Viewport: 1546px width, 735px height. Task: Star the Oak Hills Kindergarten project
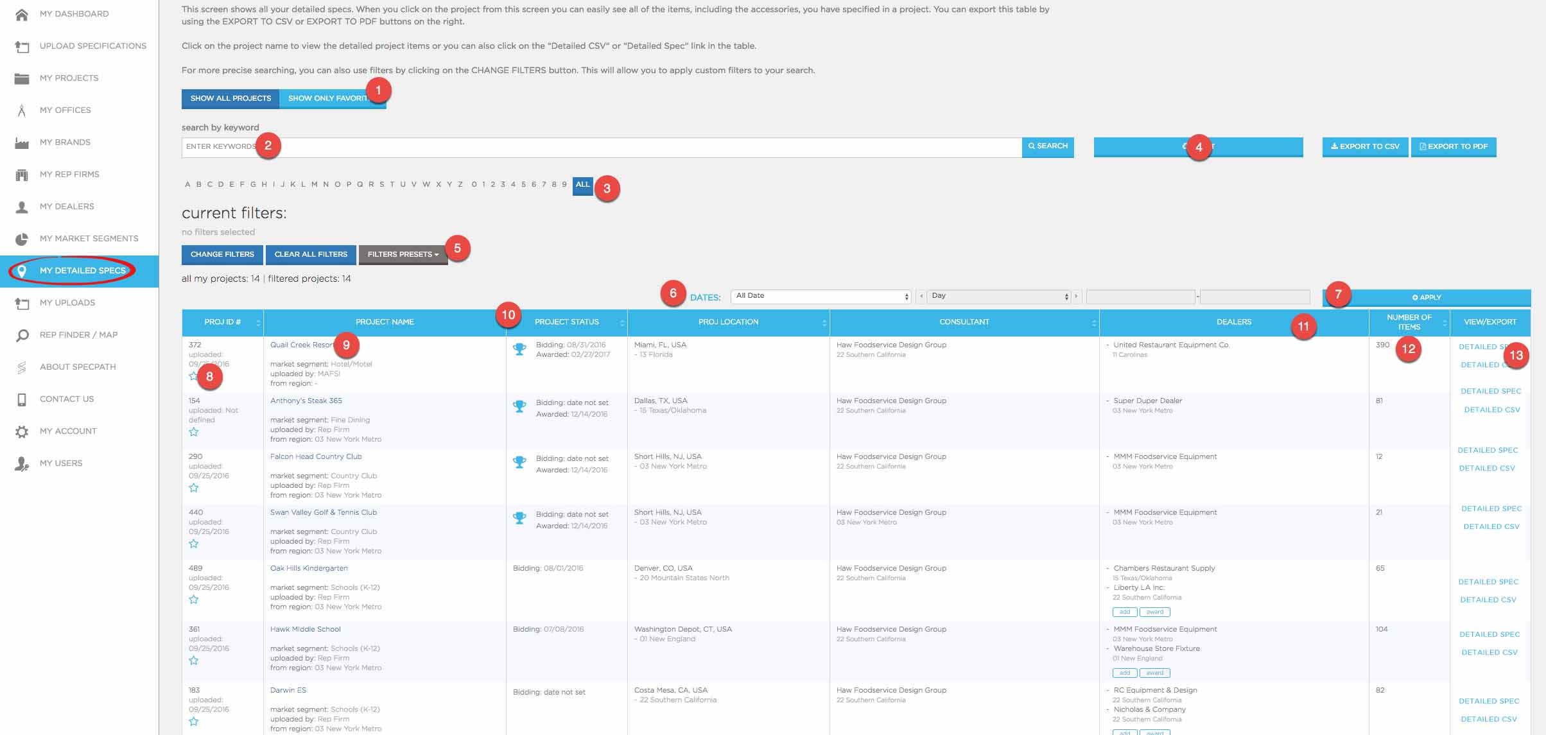click(194, 600)
